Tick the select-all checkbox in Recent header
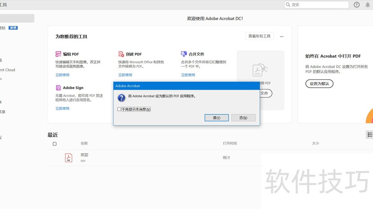This screenshot has width=373, height=209. (55, 144)
